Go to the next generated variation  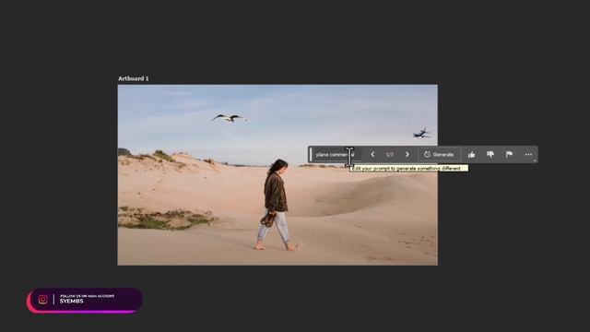(407, 154)
